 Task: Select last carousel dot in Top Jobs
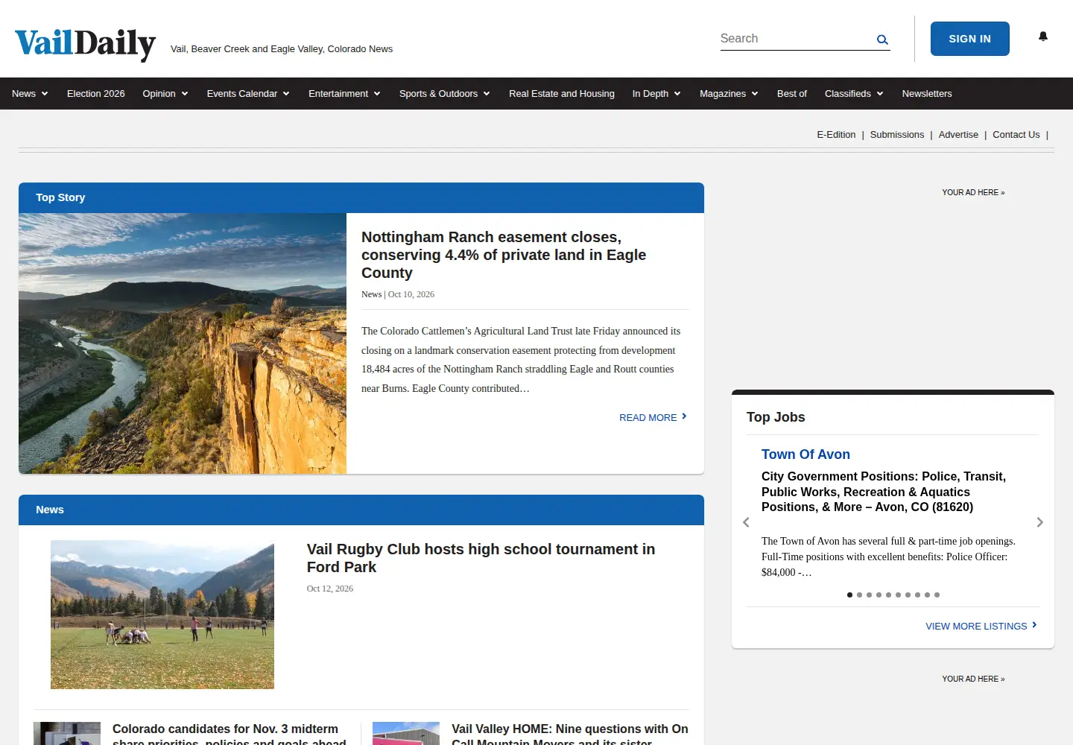click(x=937, y=595)
